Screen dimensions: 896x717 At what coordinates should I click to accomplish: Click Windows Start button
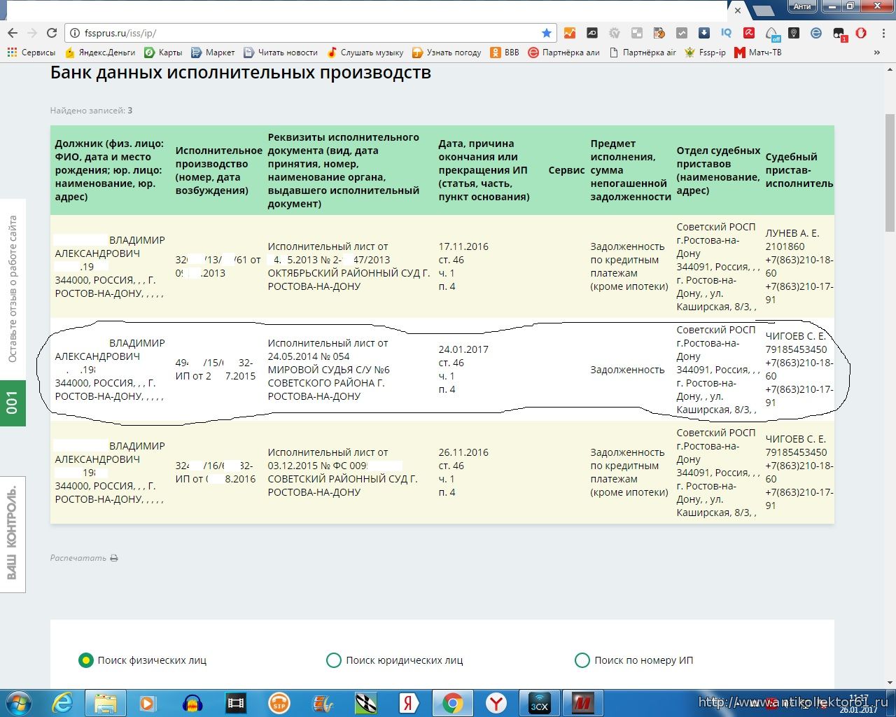pos(19,702)
